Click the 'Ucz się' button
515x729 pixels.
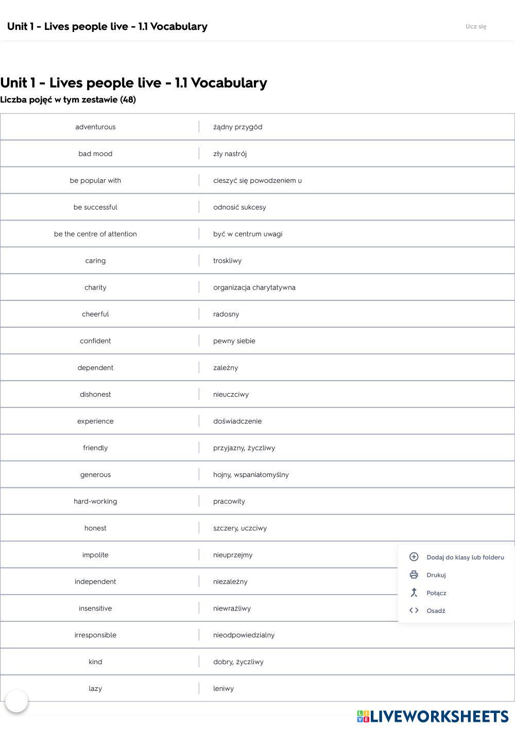click(x=475, y=26)
